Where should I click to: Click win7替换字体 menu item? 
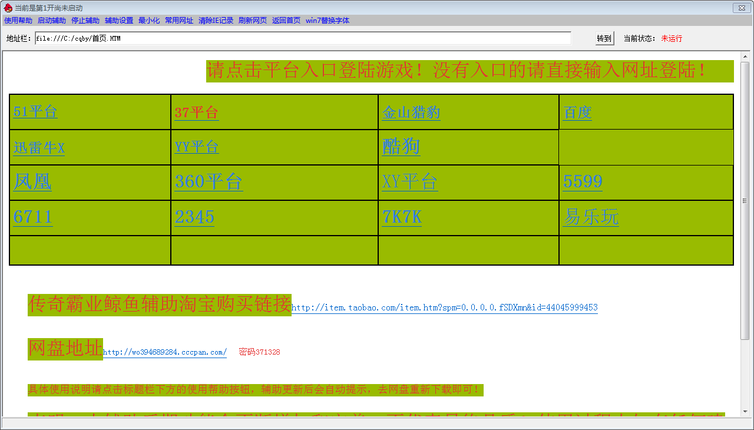[328, 21]
